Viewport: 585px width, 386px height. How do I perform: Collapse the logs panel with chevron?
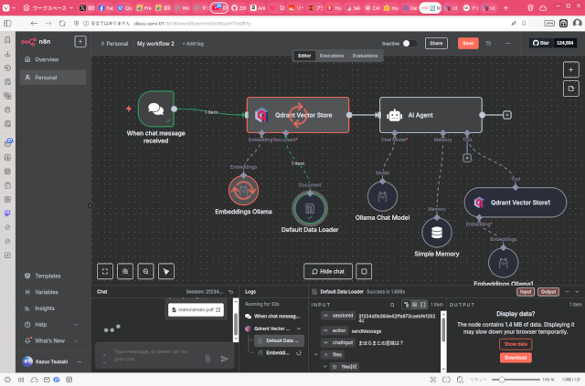pyautogui.click(x=577, y=292)
